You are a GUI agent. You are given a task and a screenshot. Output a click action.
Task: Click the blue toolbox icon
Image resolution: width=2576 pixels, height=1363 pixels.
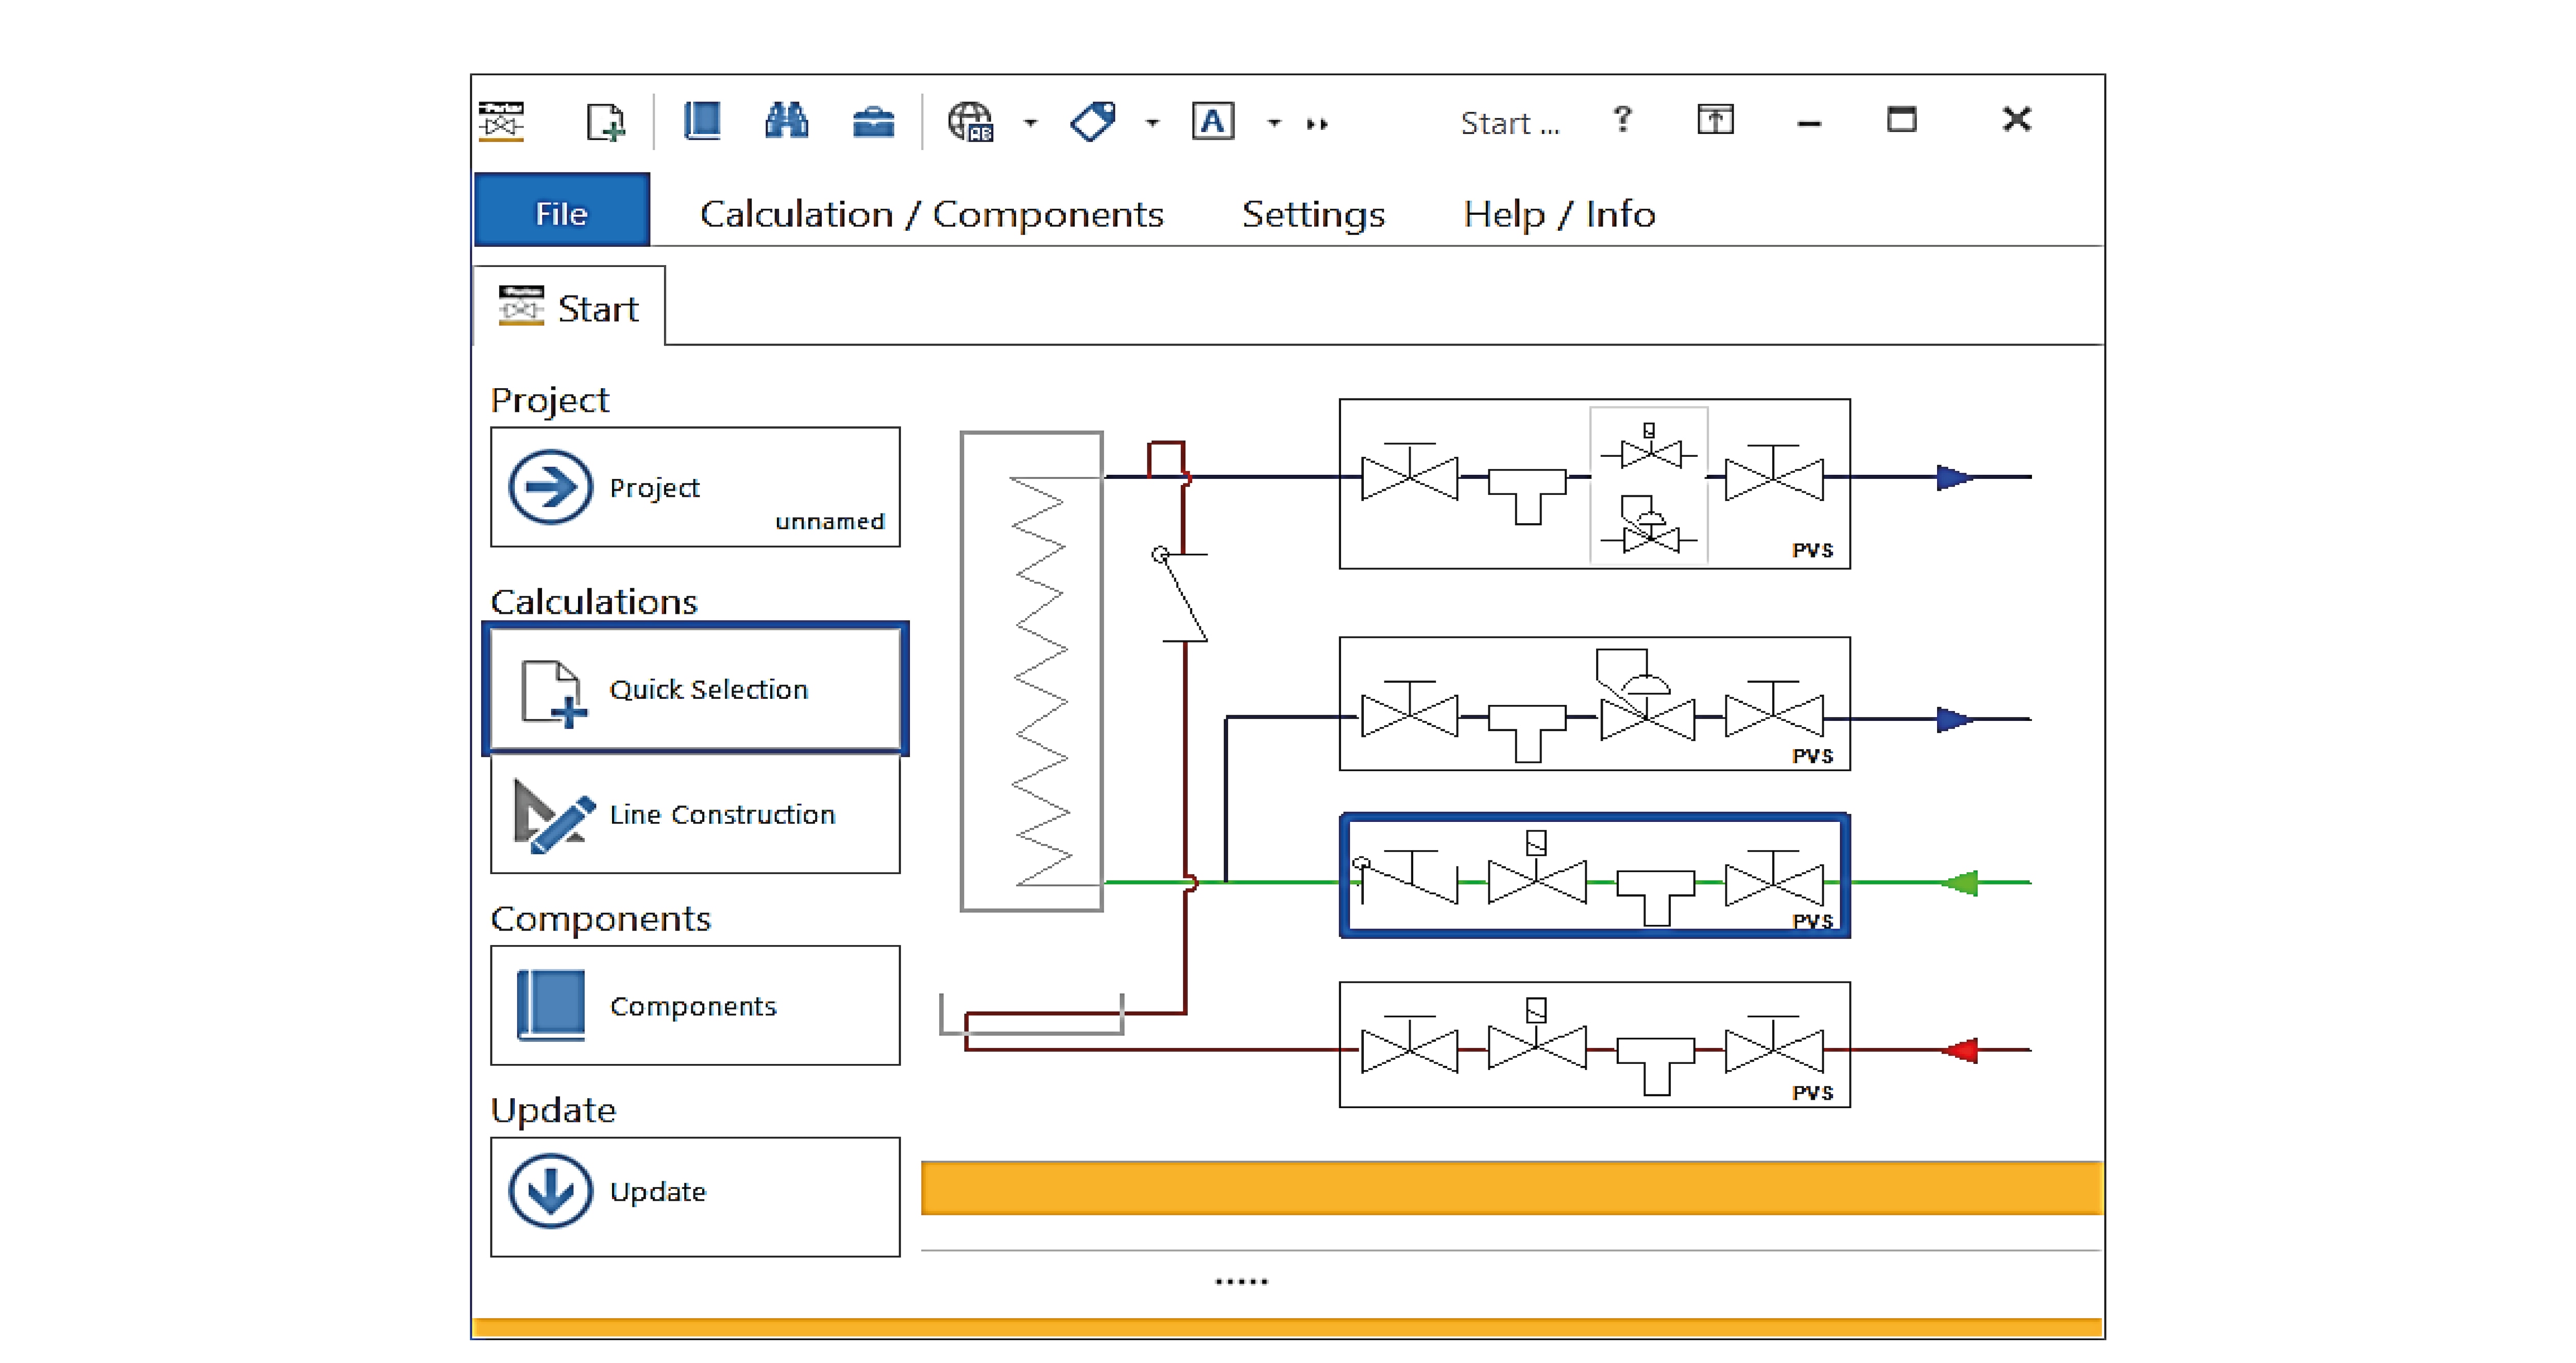(x=873, y=123)
